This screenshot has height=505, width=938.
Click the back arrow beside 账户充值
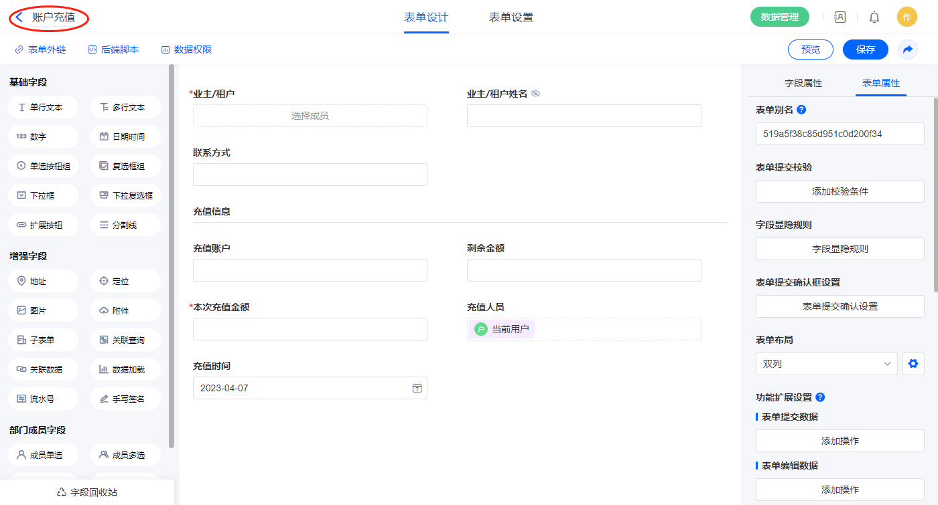pyautogui.click(x=19, y=17)
